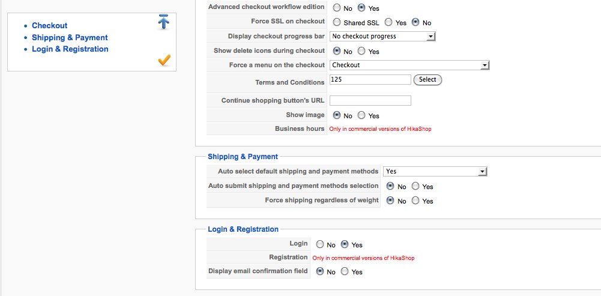601x296 pixels.
Task: Expand Display checkout progress bar dropdown
Action: tap(382, 37)
